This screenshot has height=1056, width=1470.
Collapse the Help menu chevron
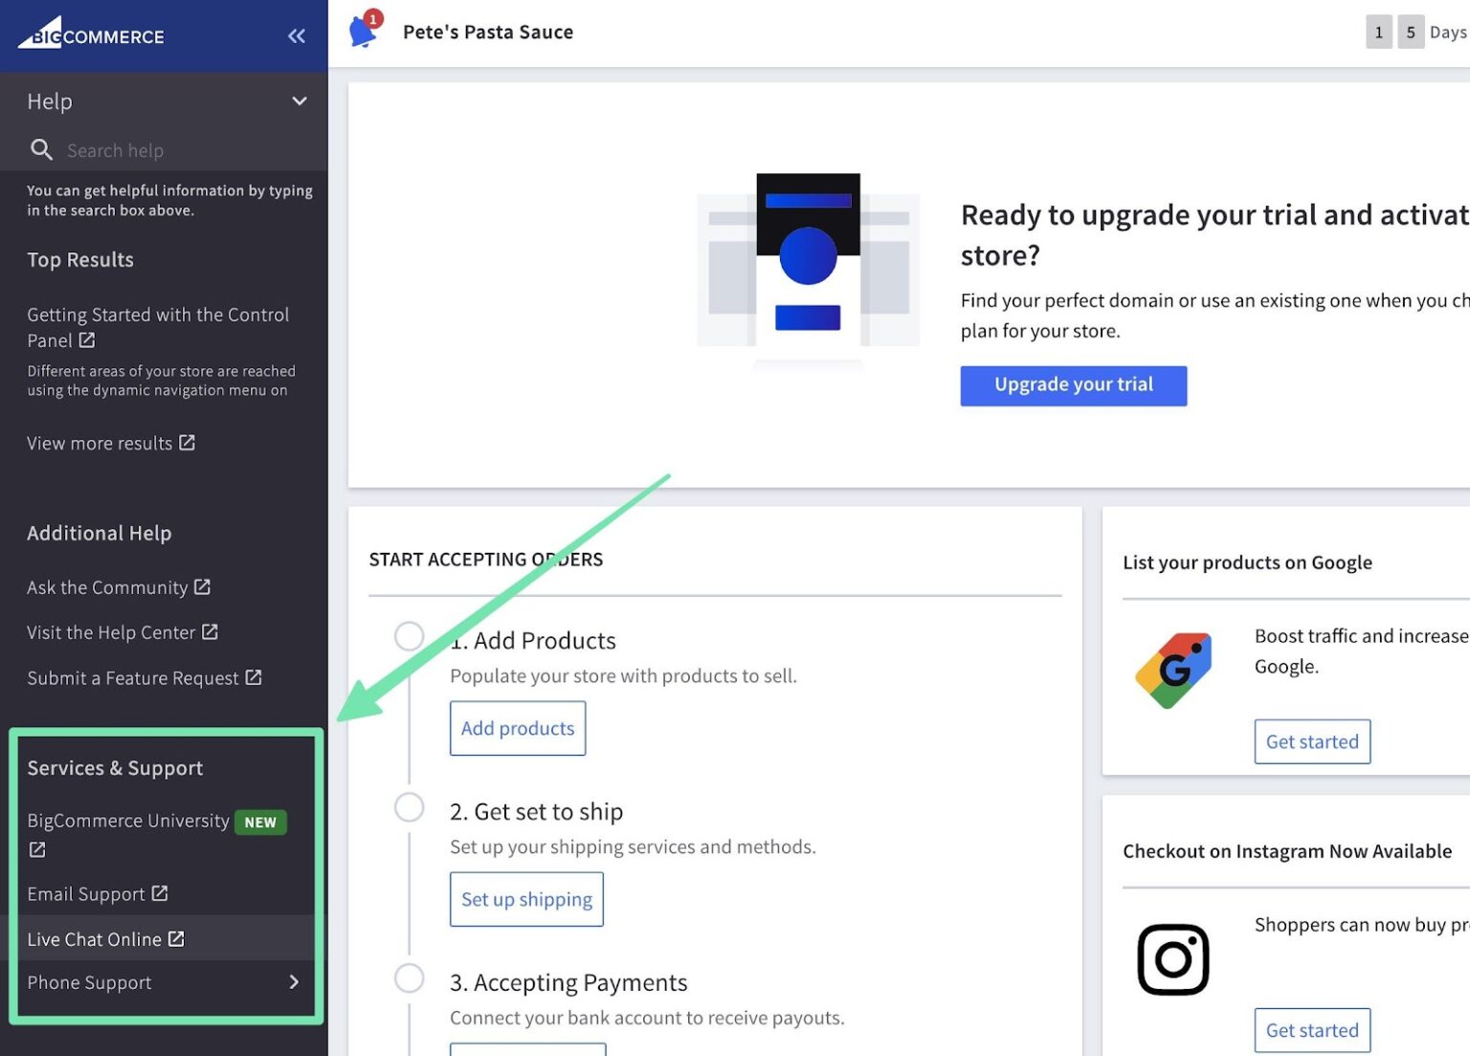point(300,101)
